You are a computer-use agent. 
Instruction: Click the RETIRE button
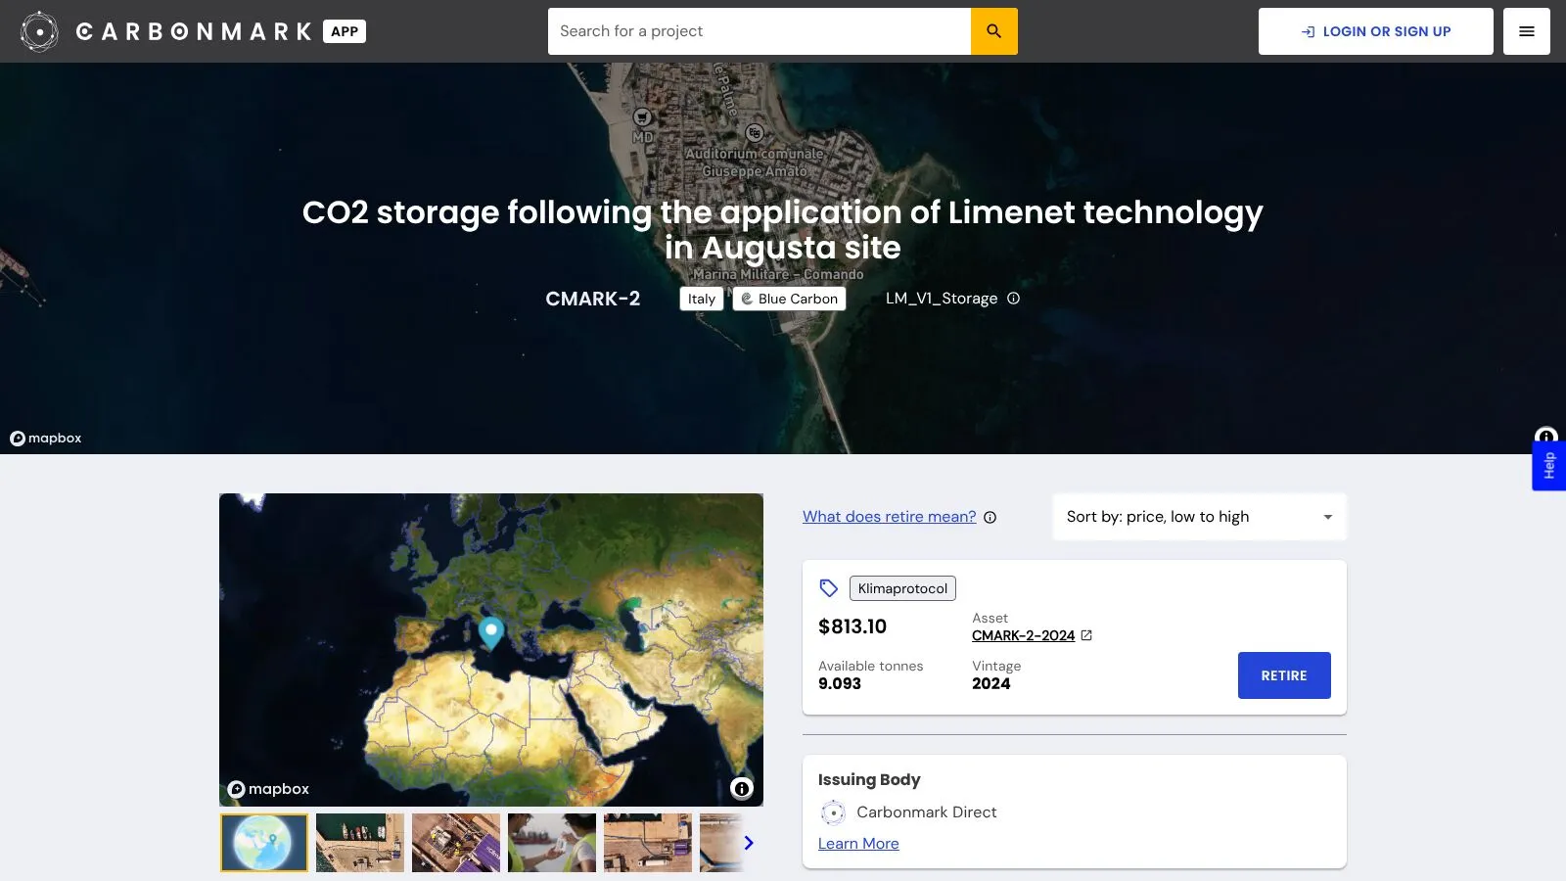point(1284,675)
